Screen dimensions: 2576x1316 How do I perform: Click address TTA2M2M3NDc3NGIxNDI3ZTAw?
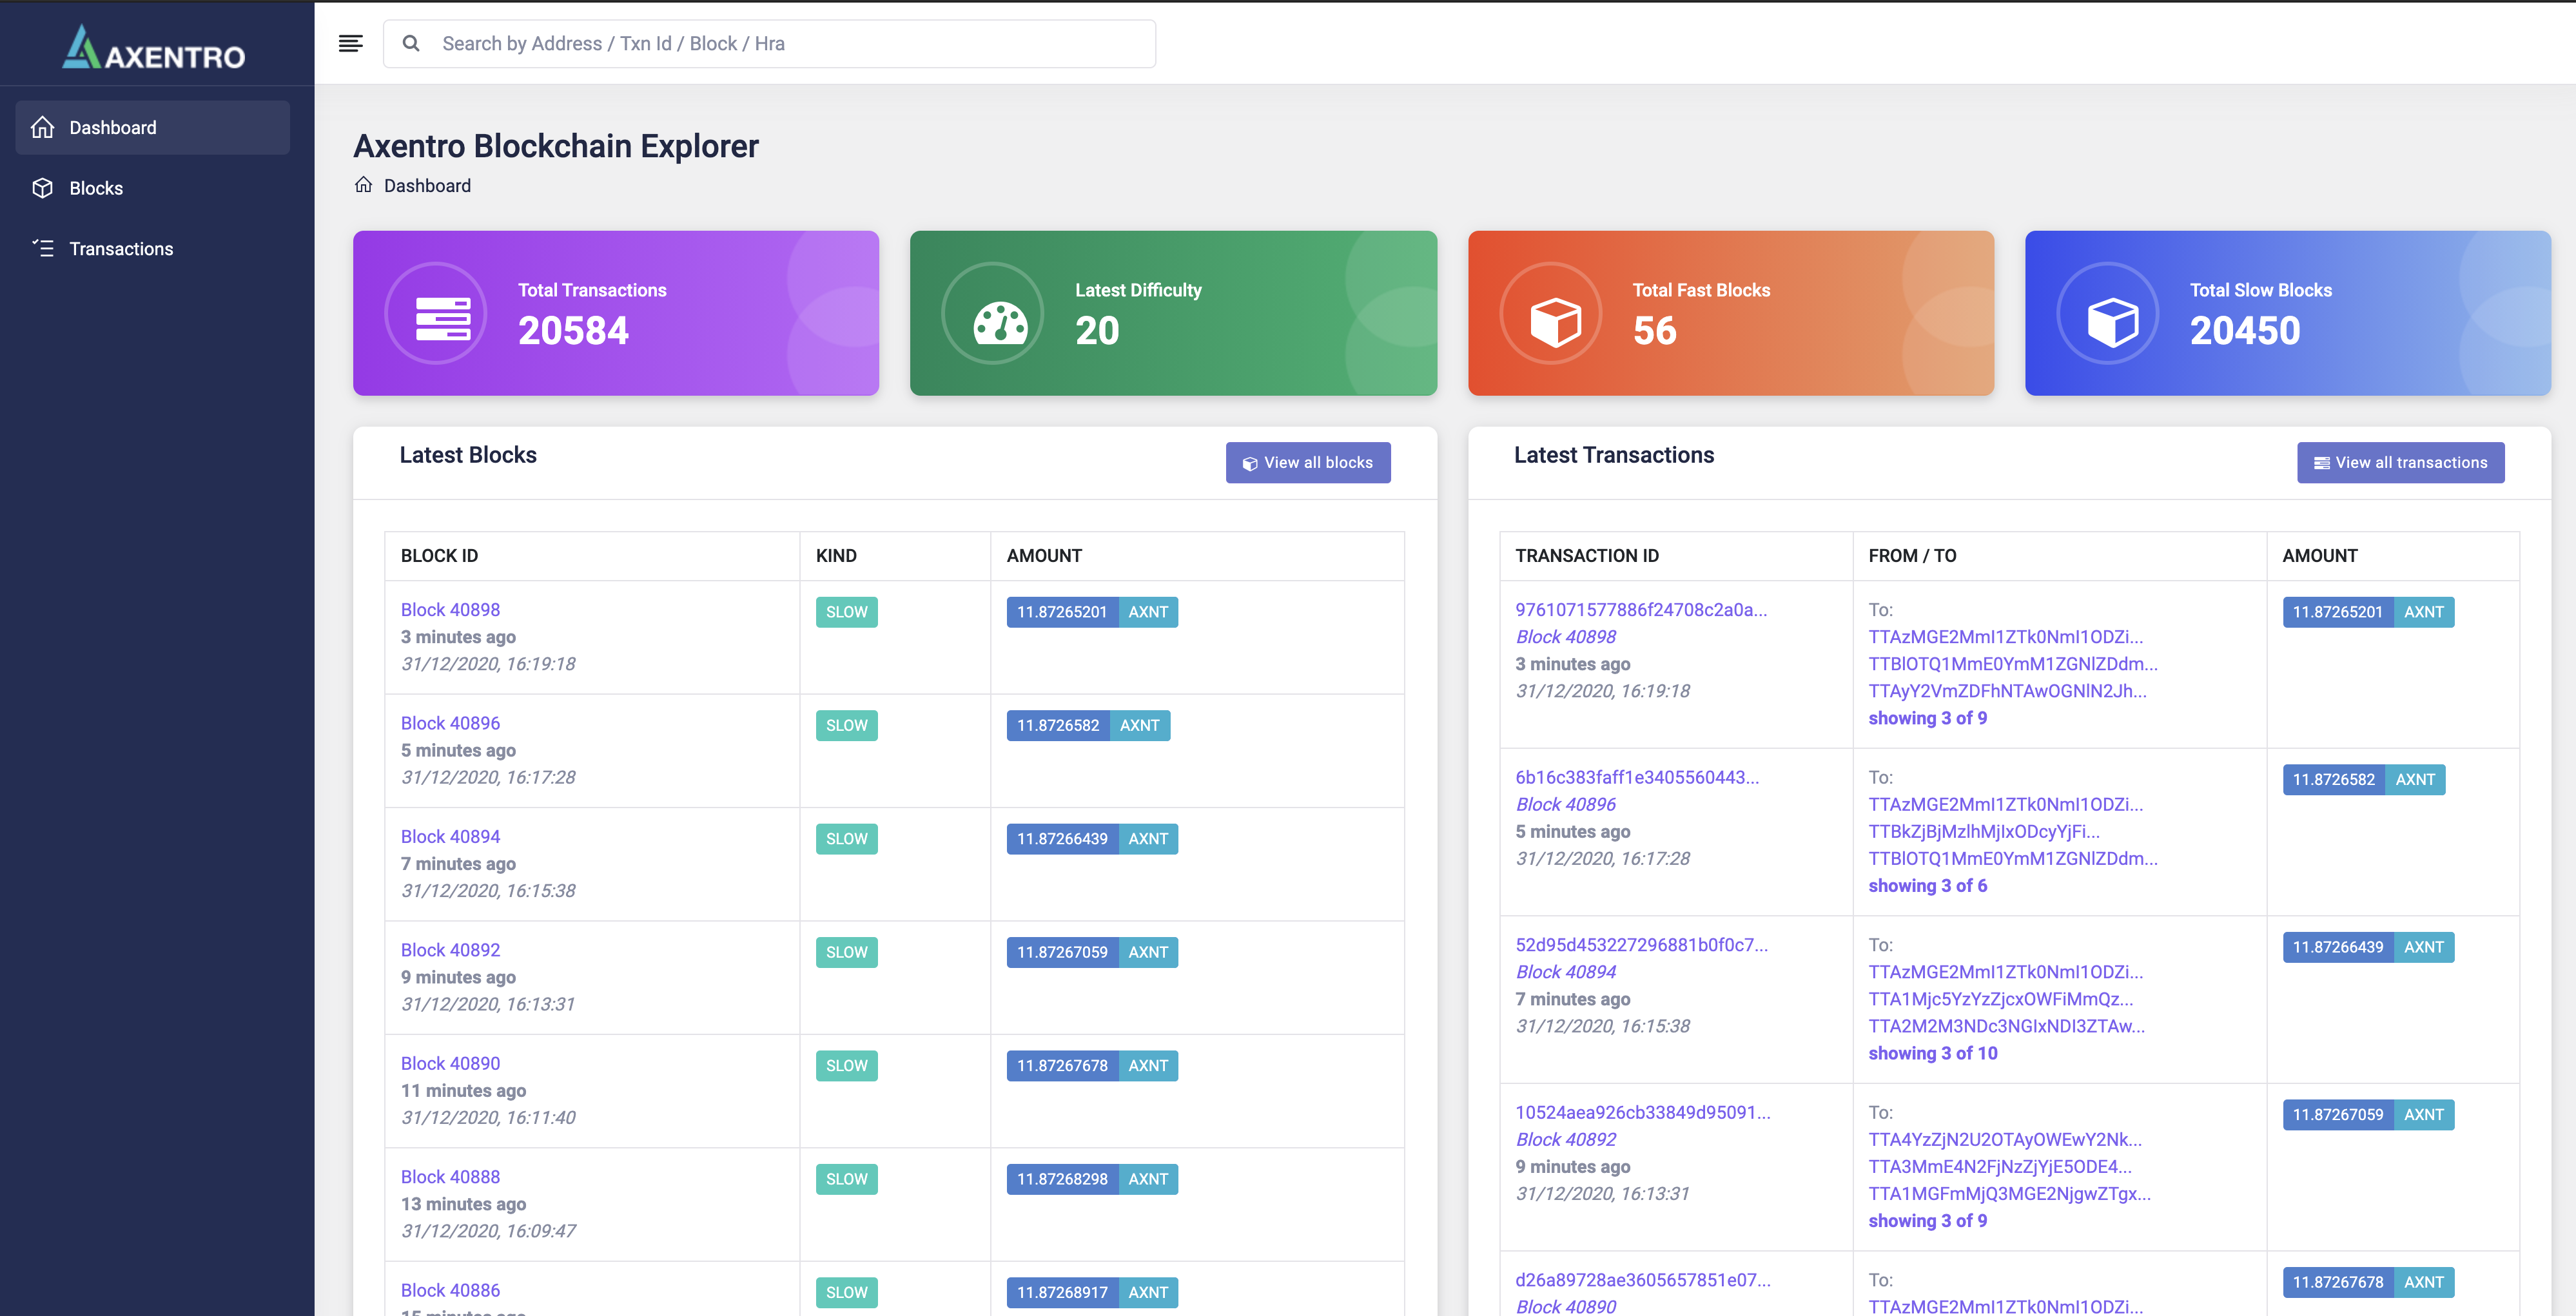pyautogui.click(x=2006, y=1025)
